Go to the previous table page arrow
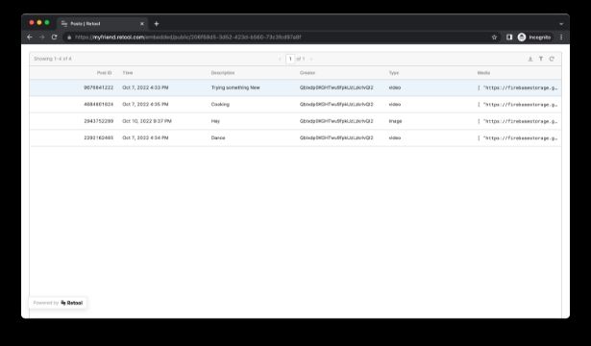This screenshot has width=591, height=346. pyautogui.click(x=280, y=59)
